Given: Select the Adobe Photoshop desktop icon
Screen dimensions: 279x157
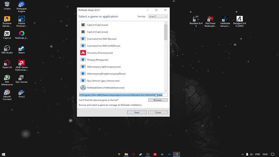Looking at the screenshot, I should click(21, 21).
